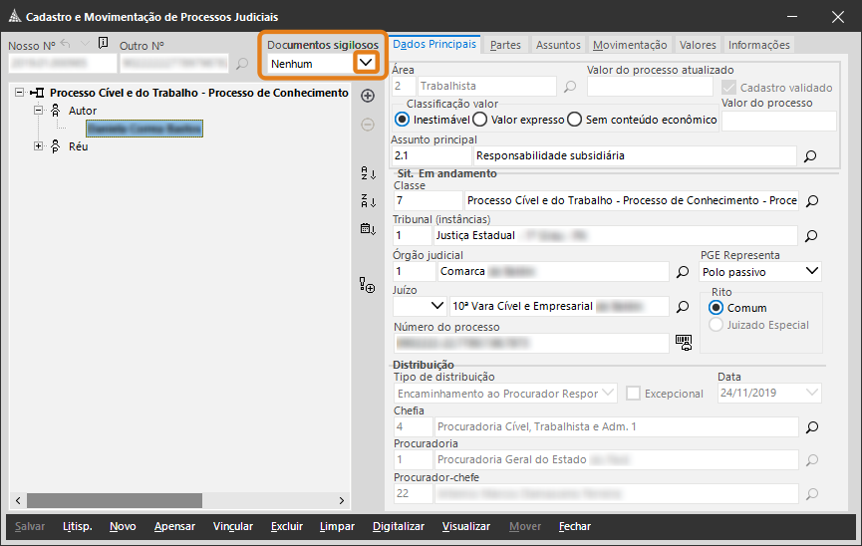This screenshot has width=862, height=546.
Task: Click the sort by date calendar icon
Action: click(x=367, y=229)
